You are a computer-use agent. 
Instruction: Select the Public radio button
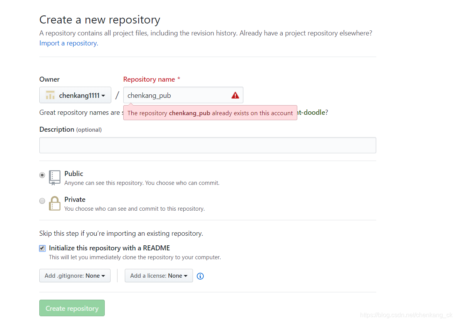(x=42, y=175)
